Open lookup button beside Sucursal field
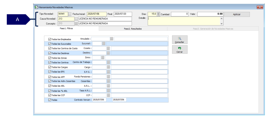 pyautogui.click(x=104, y=44)
